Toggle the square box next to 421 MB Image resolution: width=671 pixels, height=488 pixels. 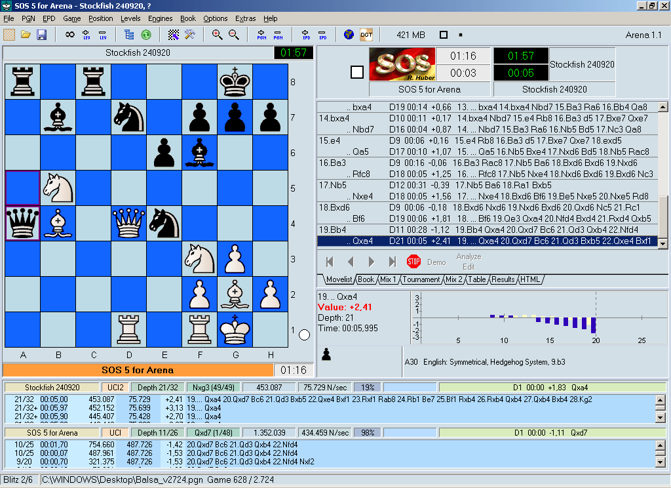[444, 35]
